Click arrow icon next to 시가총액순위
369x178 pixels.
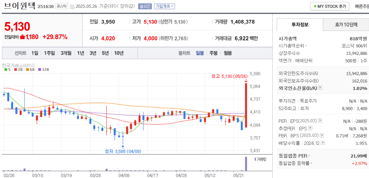[x=306, y=46]
